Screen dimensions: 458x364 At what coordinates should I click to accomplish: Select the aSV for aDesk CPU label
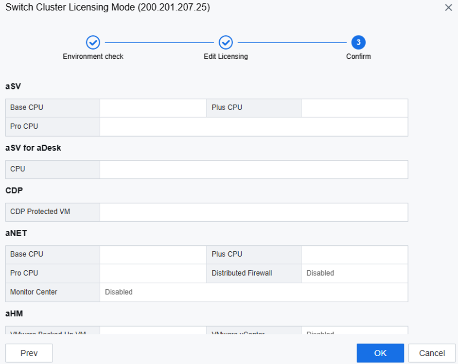[53, 169]
